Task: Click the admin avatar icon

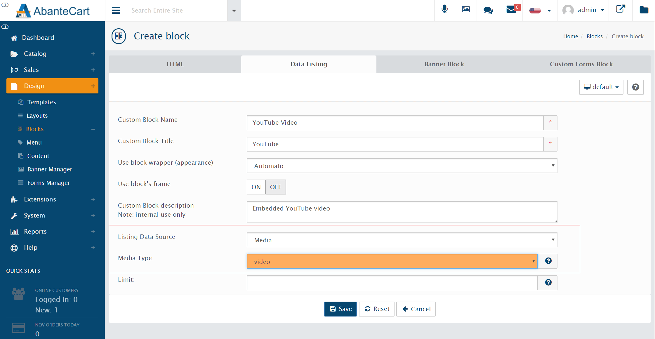Action: click(568, 10)
